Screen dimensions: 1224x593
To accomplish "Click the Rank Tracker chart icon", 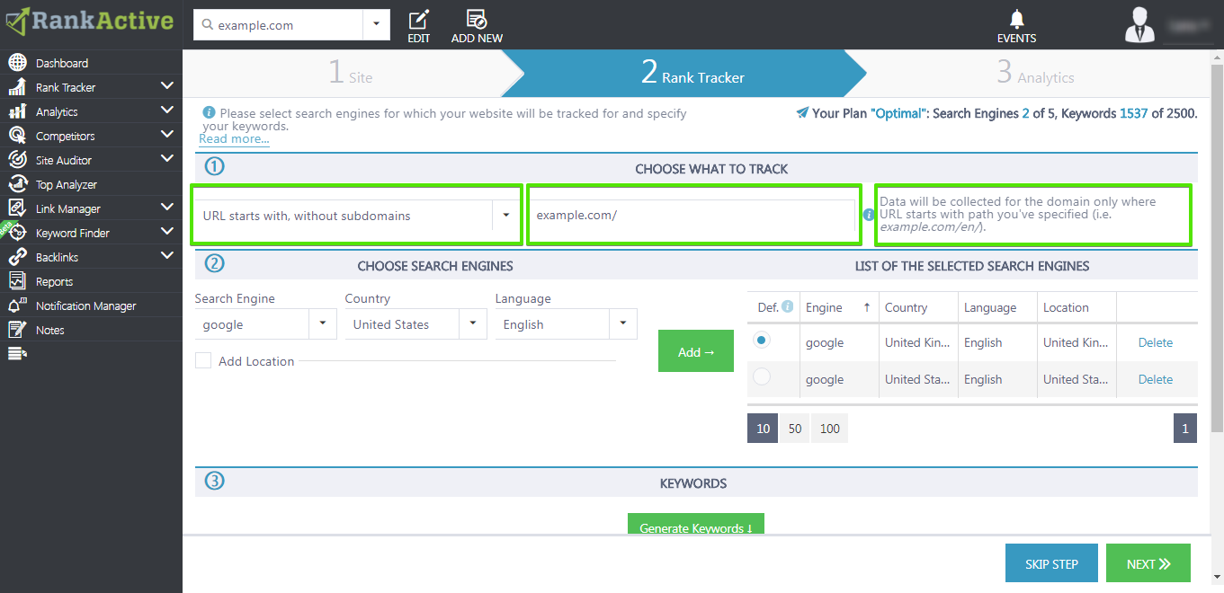I will click(x=17, y=87).
